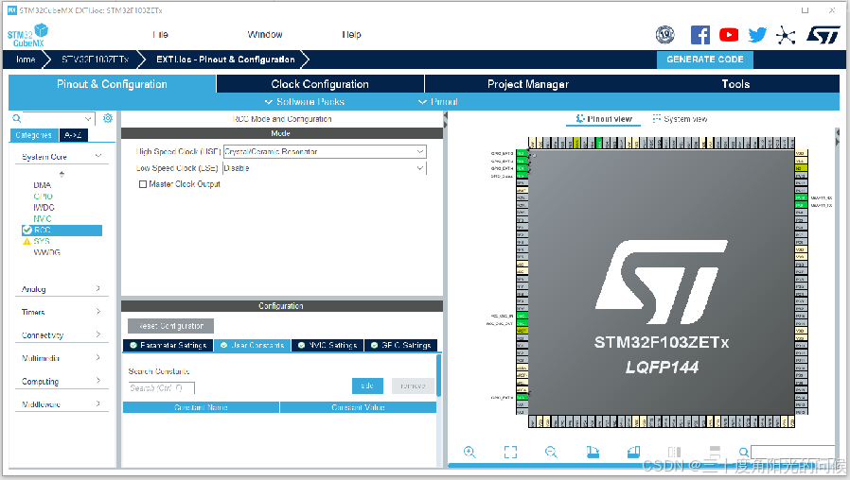Click the SYS warning triangle icon

pos(27,241)
